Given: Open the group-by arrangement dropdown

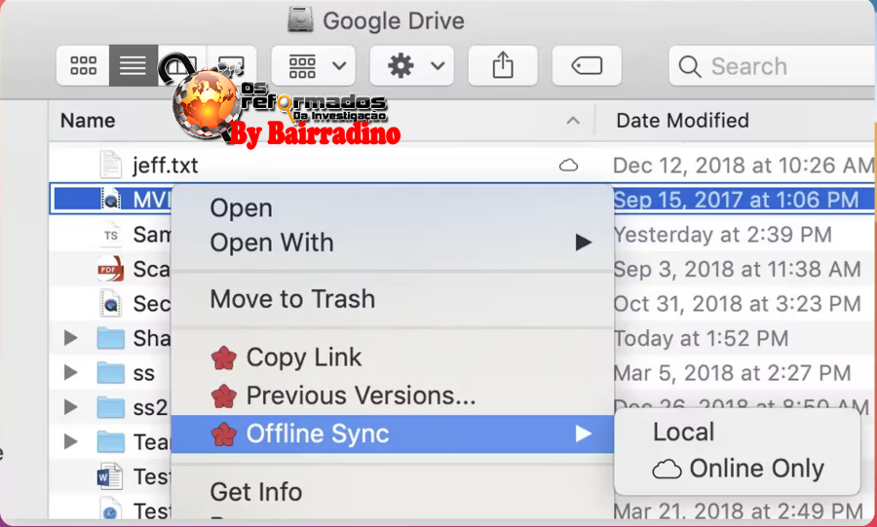Looking at the screenshot, I should coord(313,66).
